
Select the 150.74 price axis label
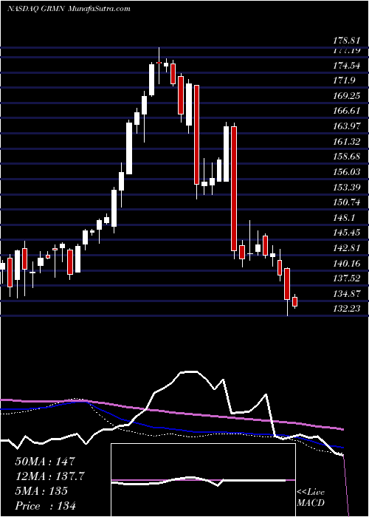pyautogui.click(x=345, y=202)
